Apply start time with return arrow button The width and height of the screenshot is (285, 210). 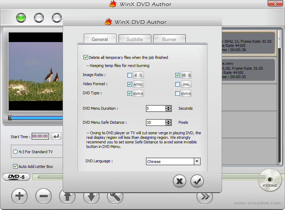point(56,136)
